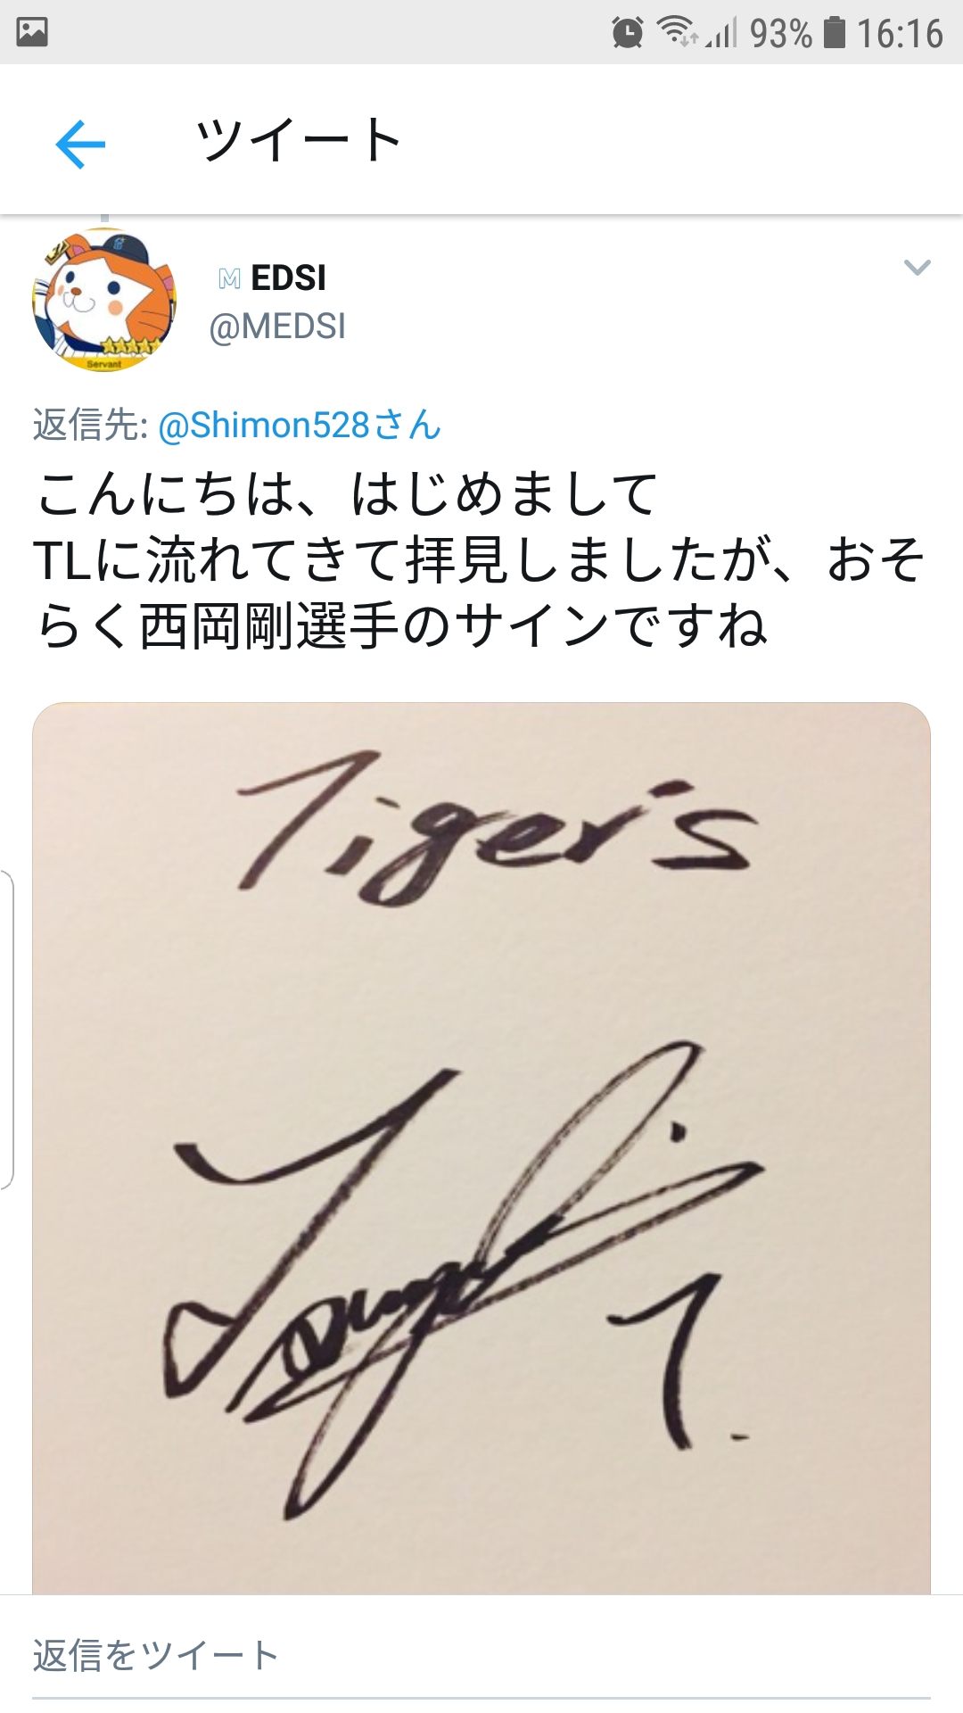Tap the ツイート header title

299,141
